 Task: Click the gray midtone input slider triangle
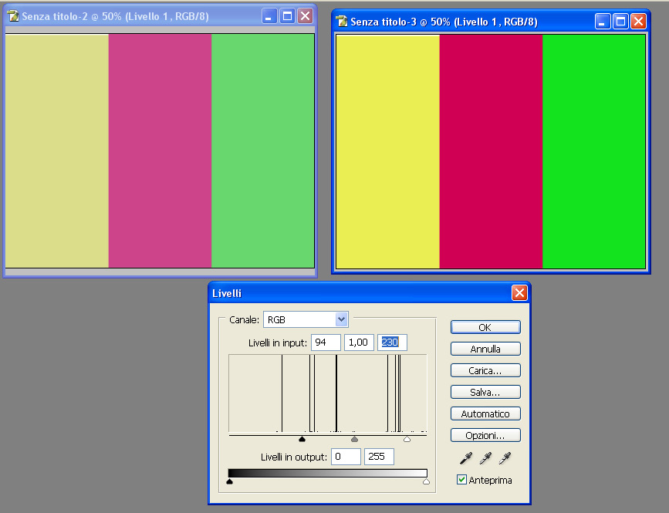click(355, 440)
